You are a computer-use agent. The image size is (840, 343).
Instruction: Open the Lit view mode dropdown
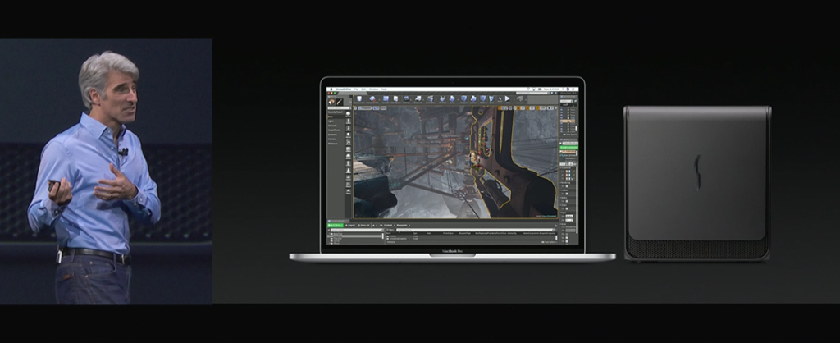(376, 108)
